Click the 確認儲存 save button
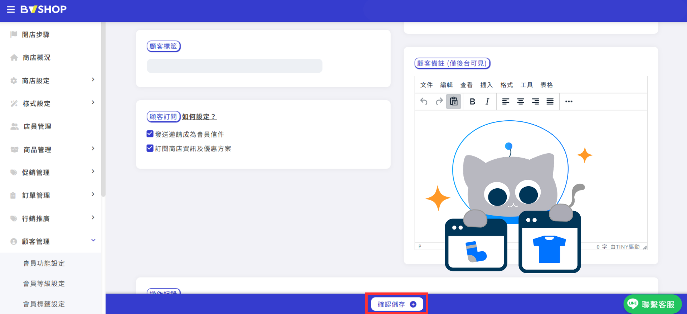The height and width of the screenshot is (314, 687). (397, 304)
